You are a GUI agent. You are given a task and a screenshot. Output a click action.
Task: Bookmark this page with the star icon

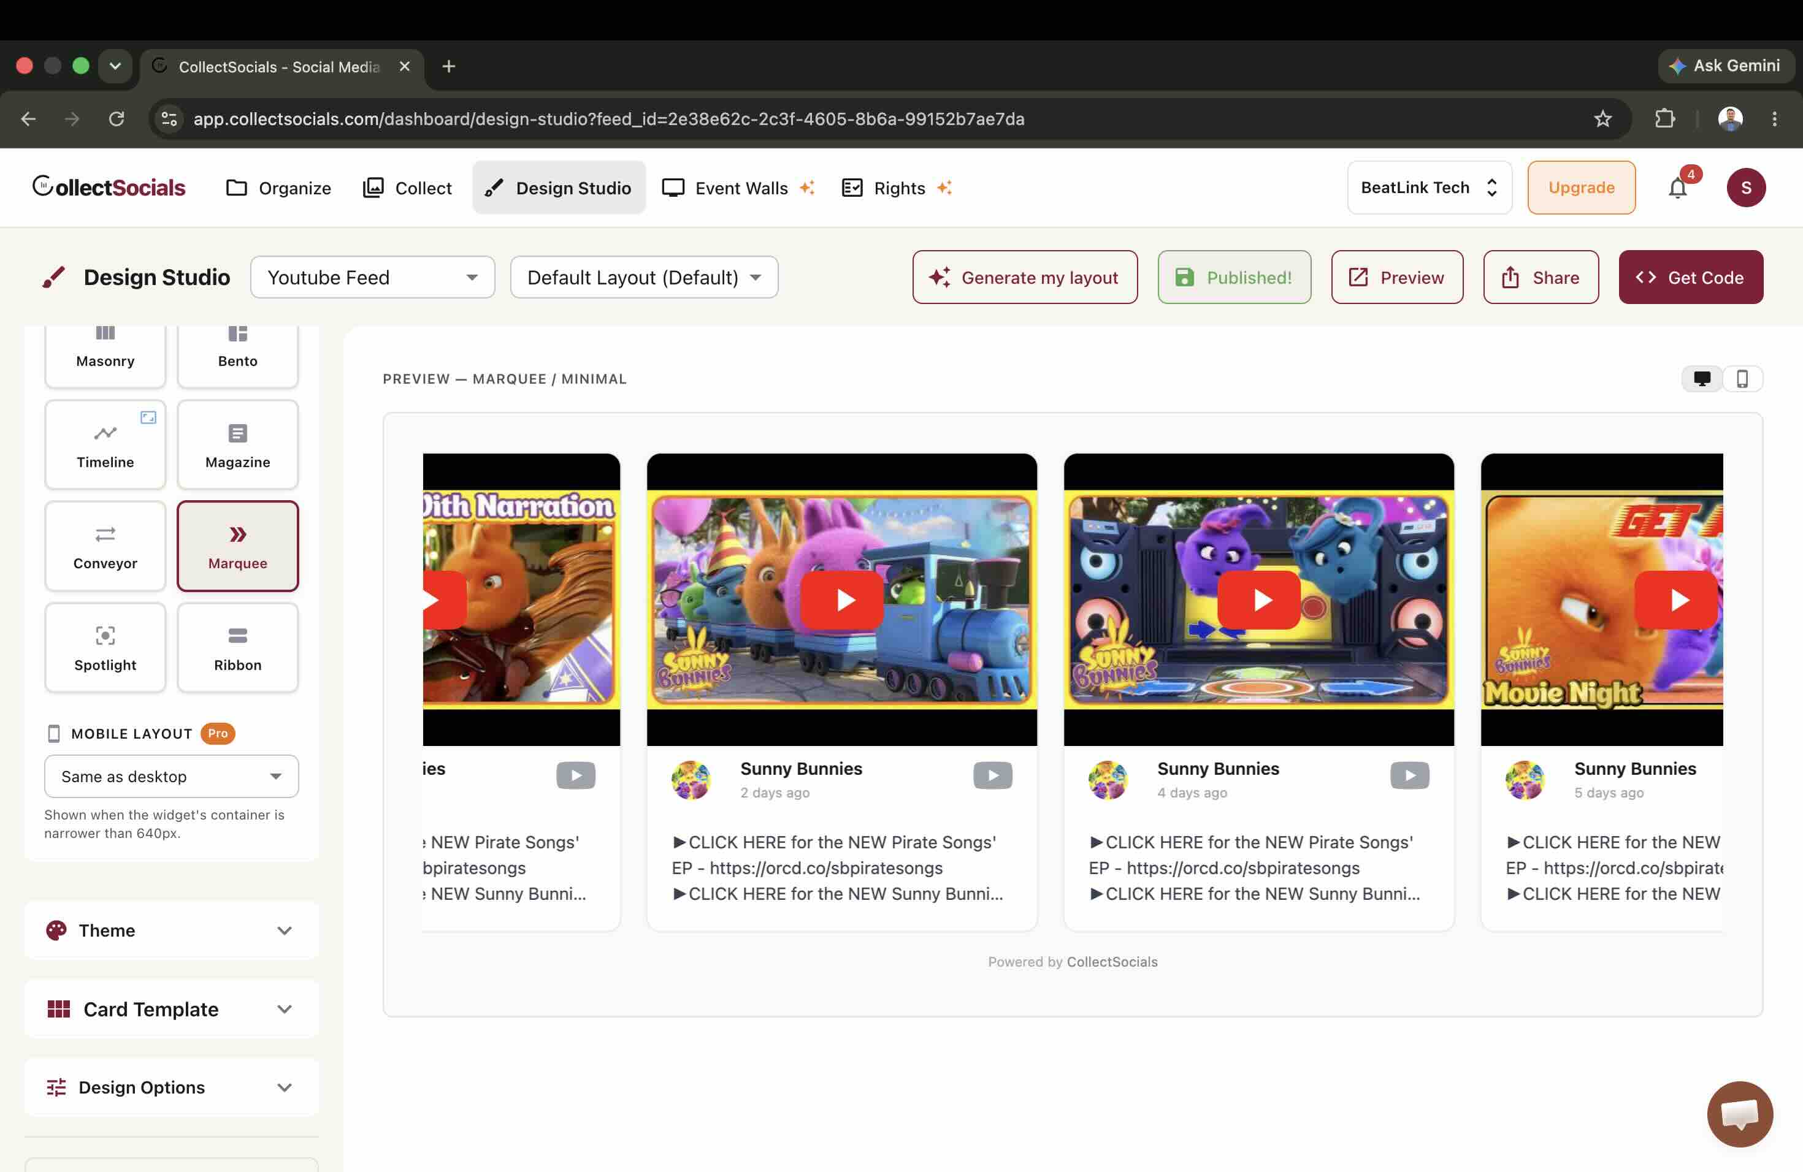coord(1602,119)
